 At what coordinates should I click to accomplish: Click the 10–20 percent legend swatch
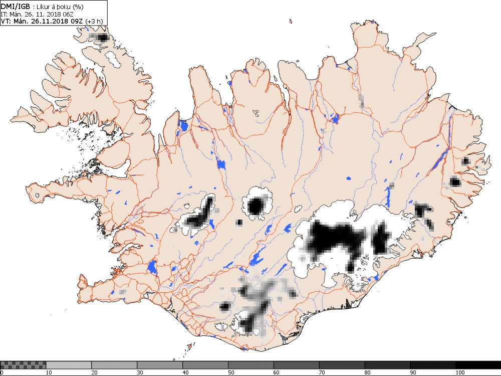[x=69, y=365]
